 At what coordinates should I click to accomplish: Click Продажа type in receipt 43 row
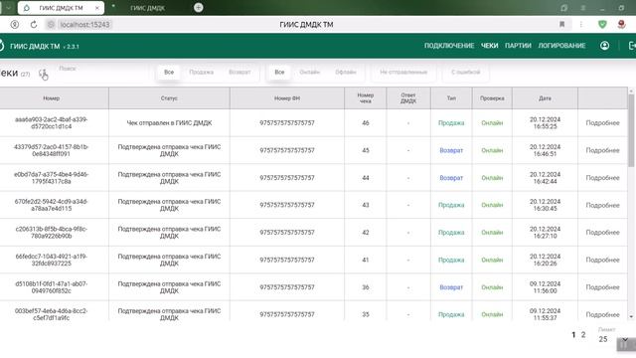coord(451,205)
